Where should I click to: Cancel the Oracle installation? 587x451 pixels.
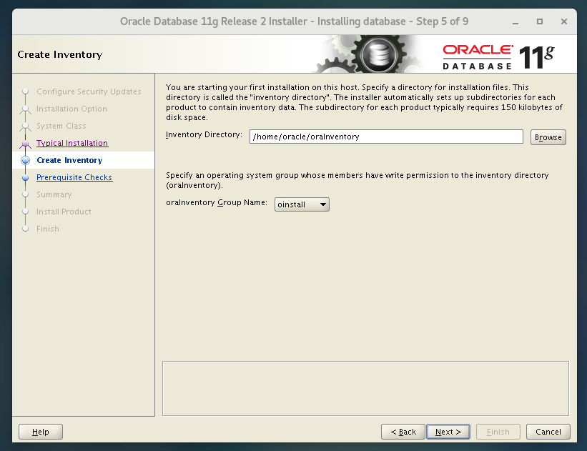pos(548,432)
